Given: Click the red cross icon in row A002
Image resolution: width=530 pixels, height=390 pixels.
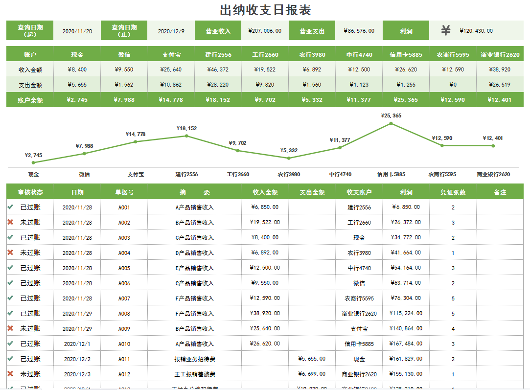Looking at the screenshot, I should point(10,222).
